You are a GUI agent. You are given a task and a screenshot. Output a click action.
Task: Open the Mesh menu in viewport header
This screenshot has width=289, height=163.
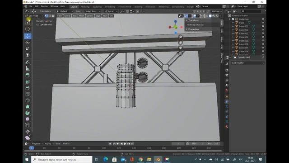pos(81,16)
